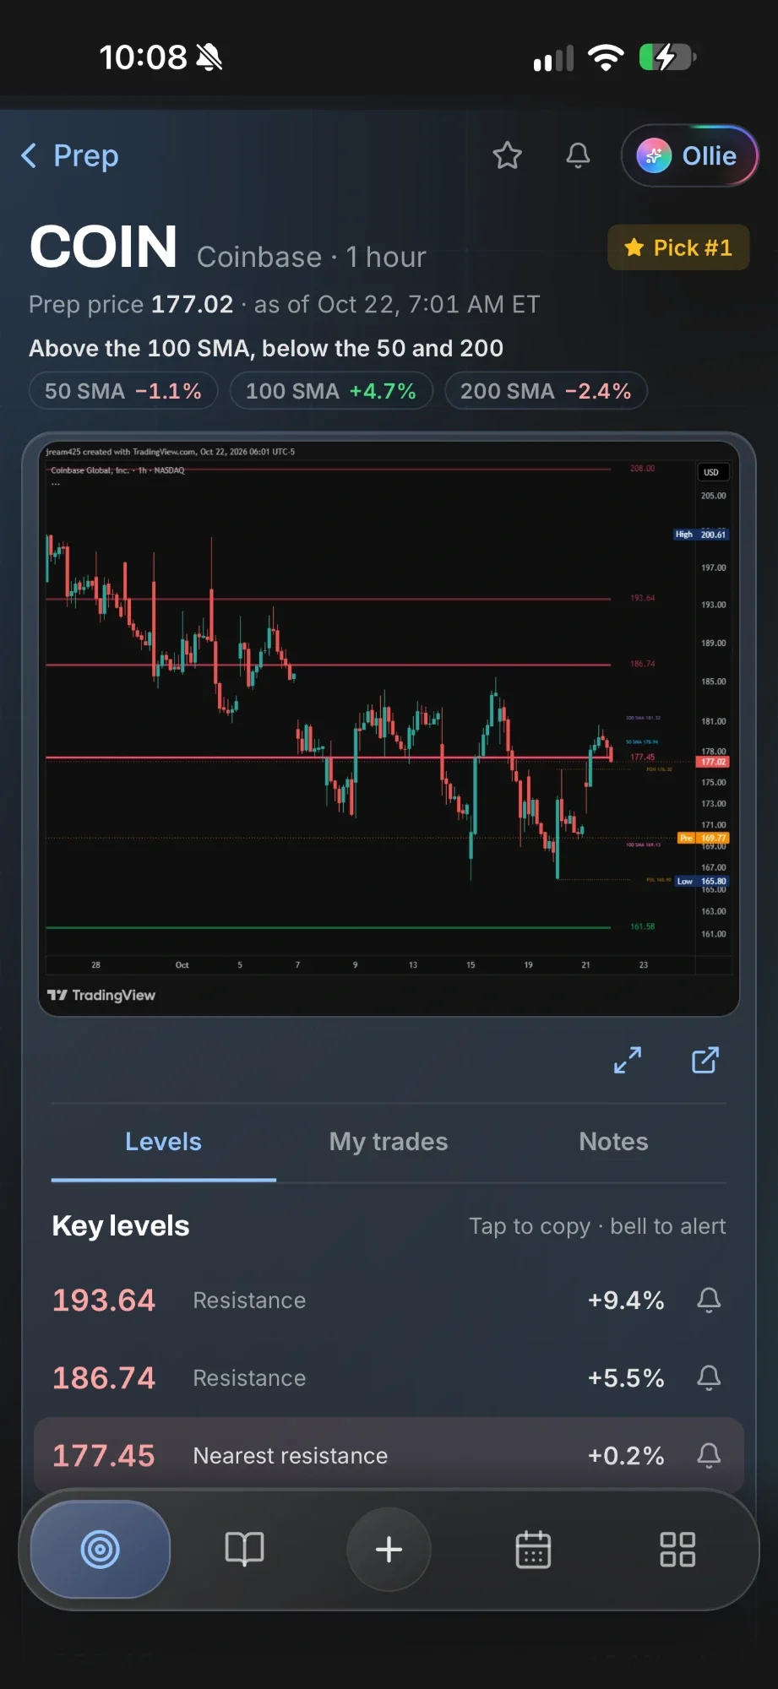Switch to the My trades tab
The width and height of the screenshot is (778, 1689).
tap(389, 1142)
